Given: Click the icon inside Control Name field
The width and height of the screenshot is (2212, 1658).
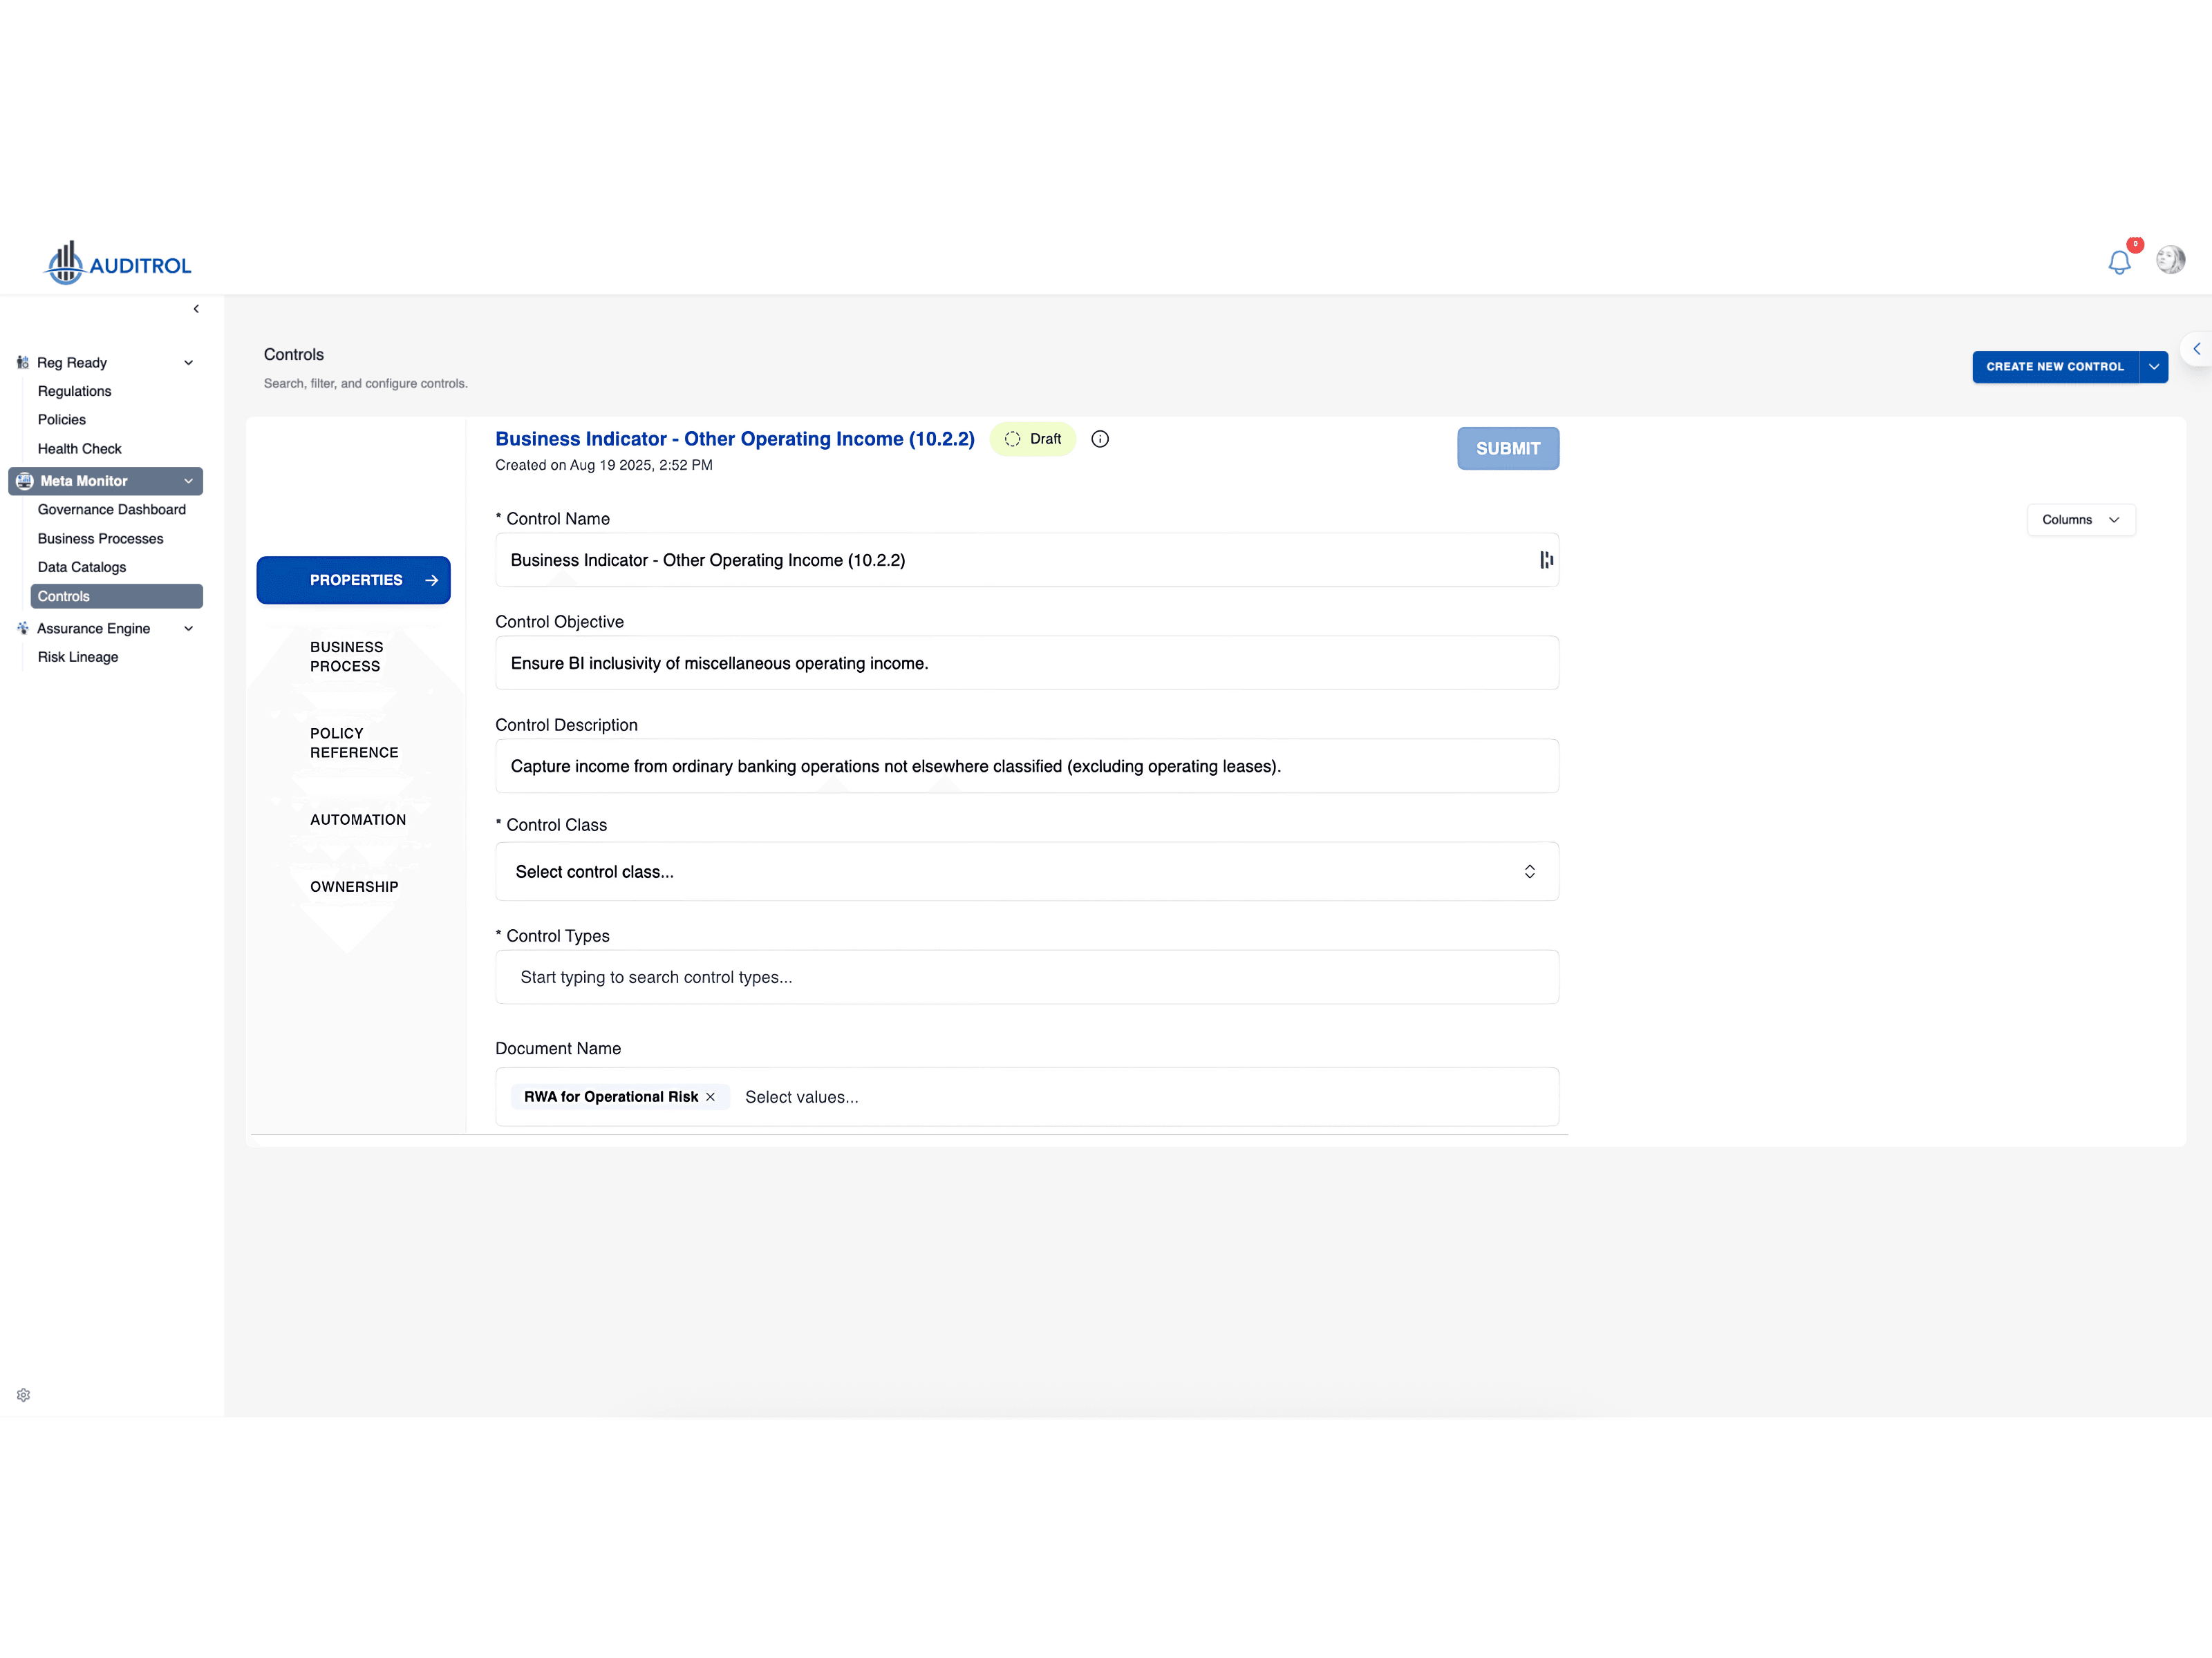Looking at the screenshot, I should click(1546, 560).
